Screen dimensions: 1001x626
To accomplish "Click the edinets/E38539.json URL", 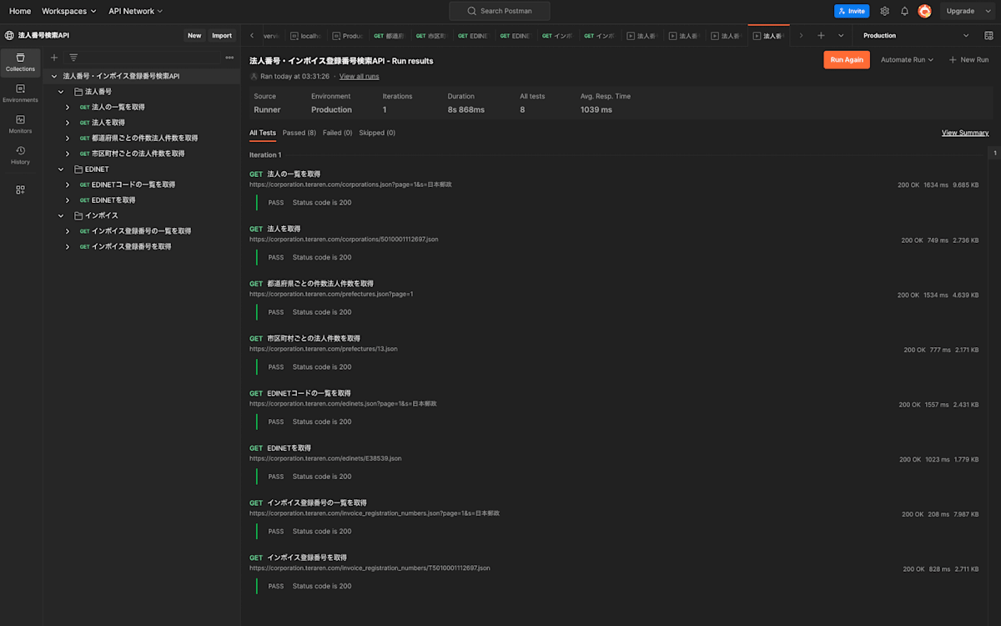I will (325, 458).
